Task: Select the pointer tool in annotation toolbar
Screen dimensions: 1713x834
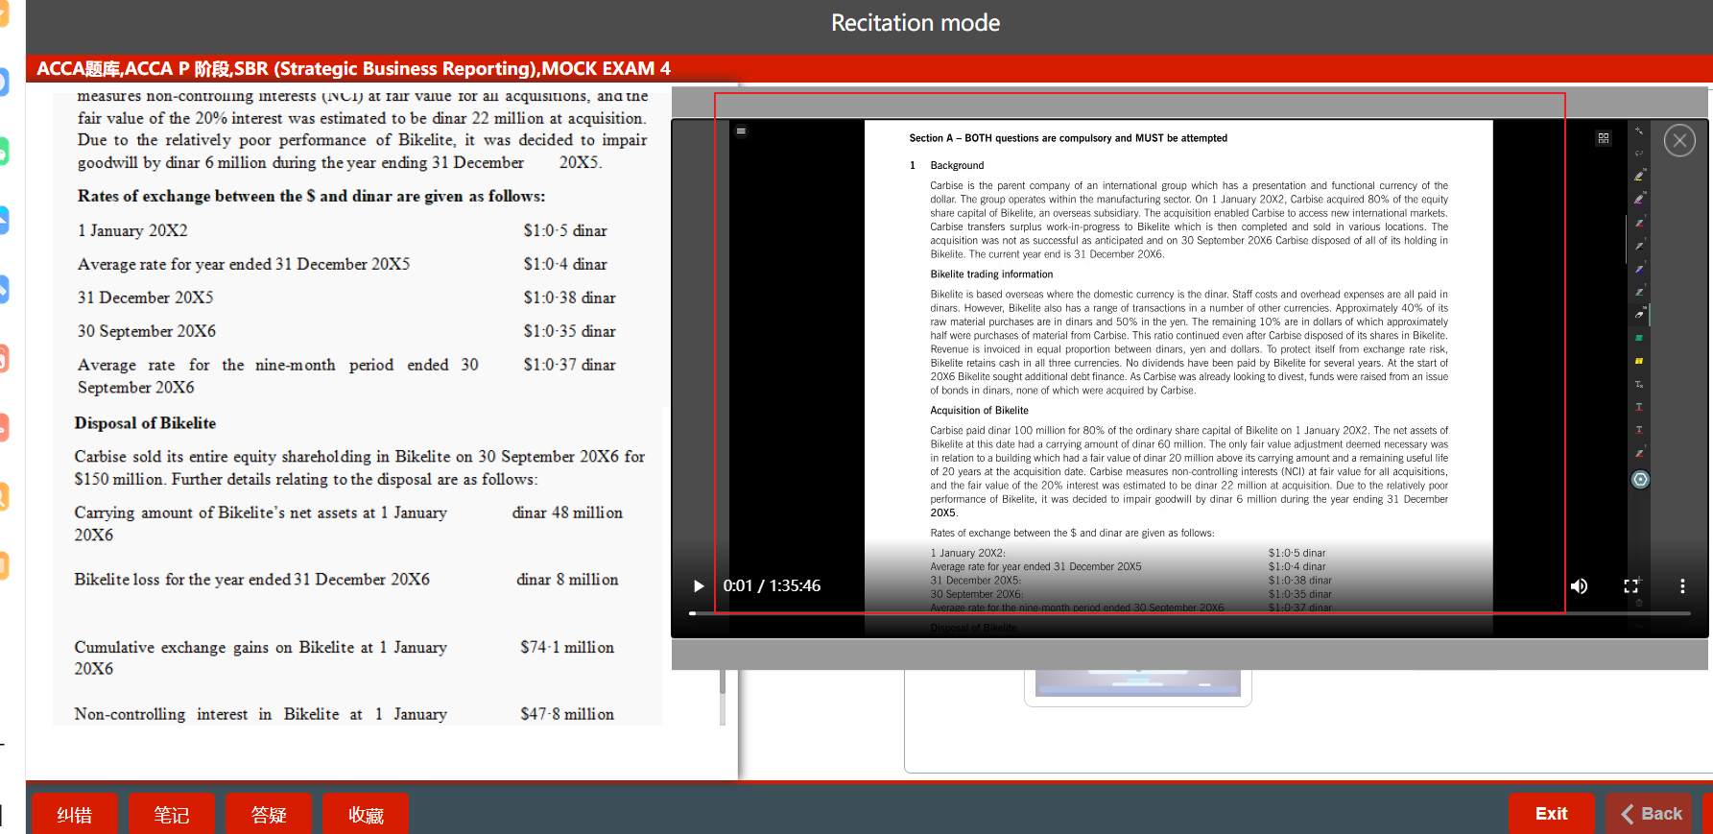Action: 1639,131
